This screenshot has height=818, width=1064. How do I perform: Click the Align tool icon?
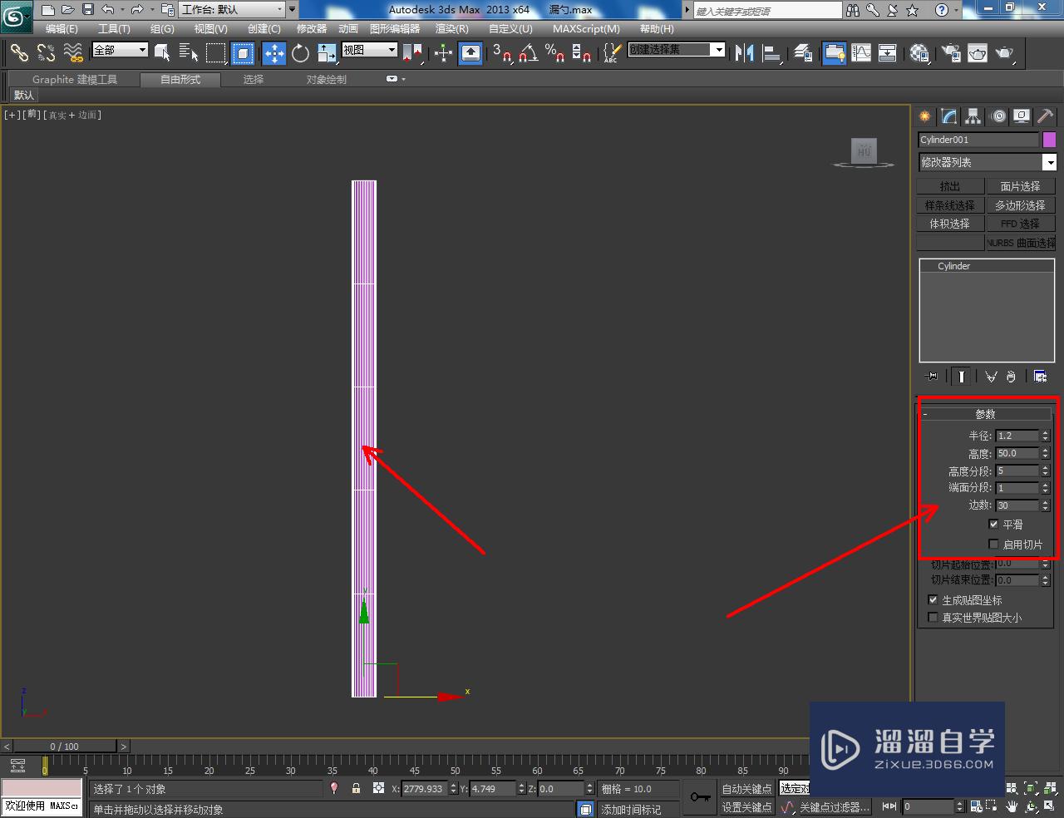(772, 53)
